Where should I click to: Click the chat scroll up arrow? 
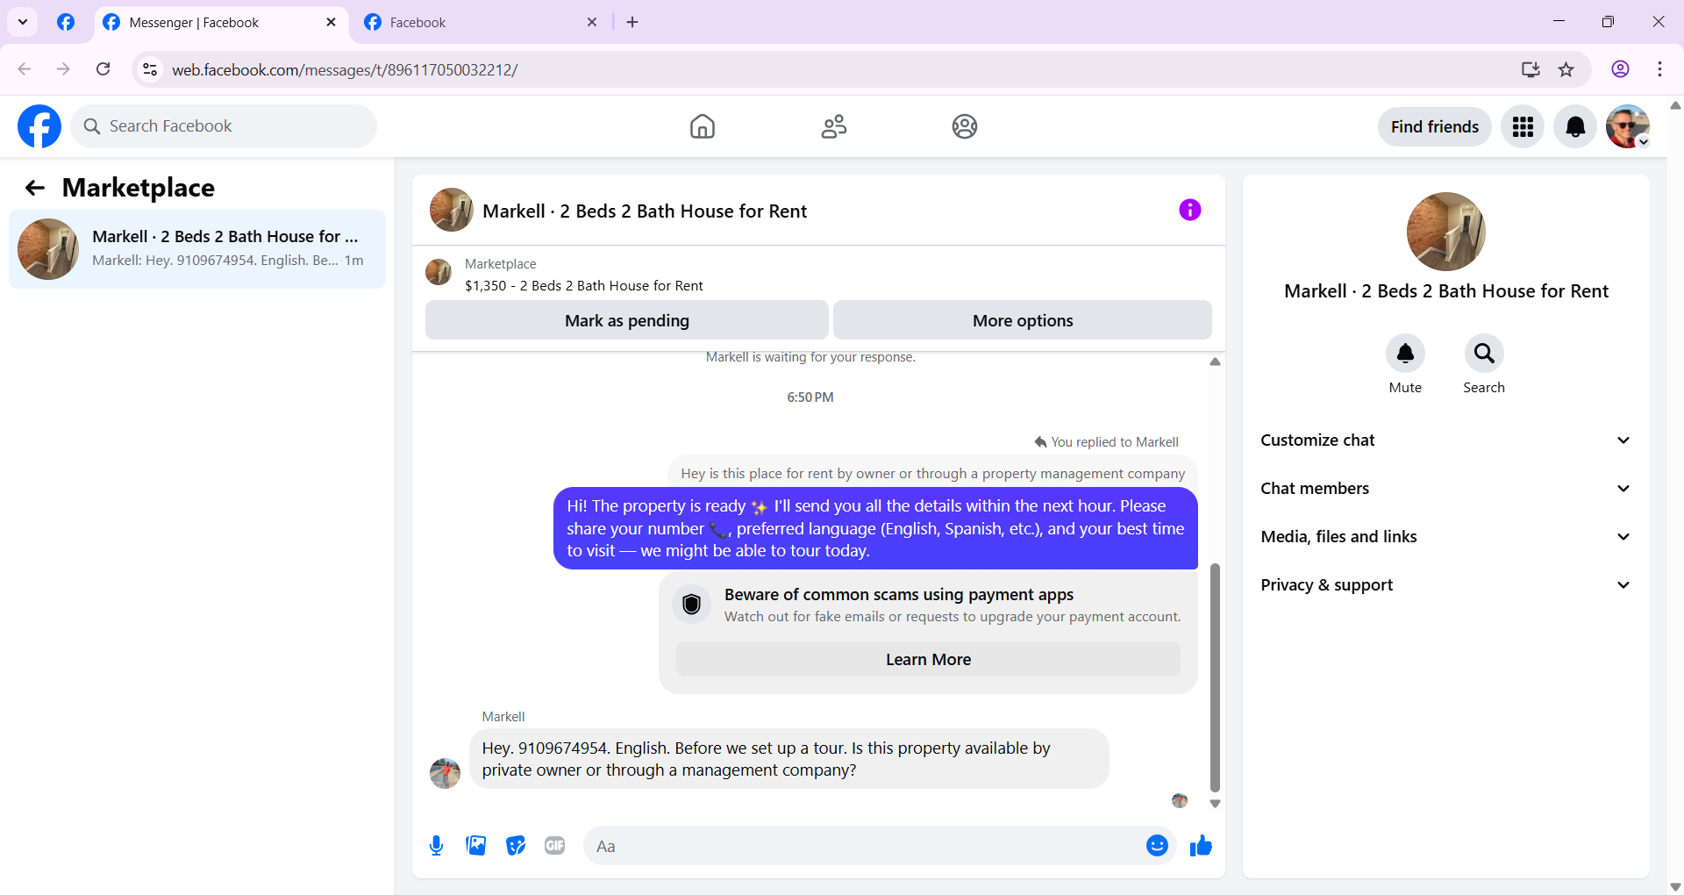pyautogui.click(x=1215, y=362)
